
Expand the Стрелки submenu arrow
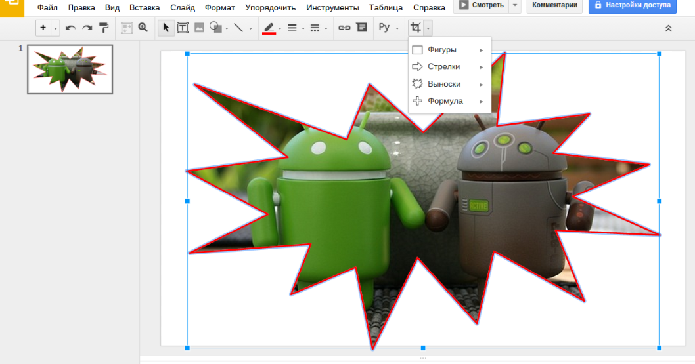(482, 68)
